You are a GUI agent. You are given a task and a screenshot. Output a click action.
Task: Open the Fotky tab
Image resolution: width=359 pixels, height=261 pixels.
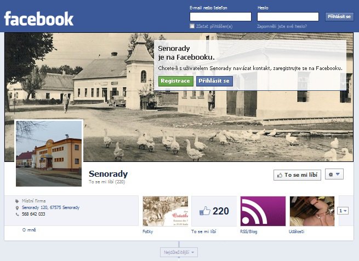coord(147,231)
